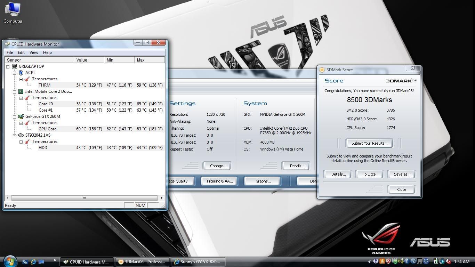Click the thermometer icon under GeForce GTX 260M
The image size is (475, 267).
point(27,123)
